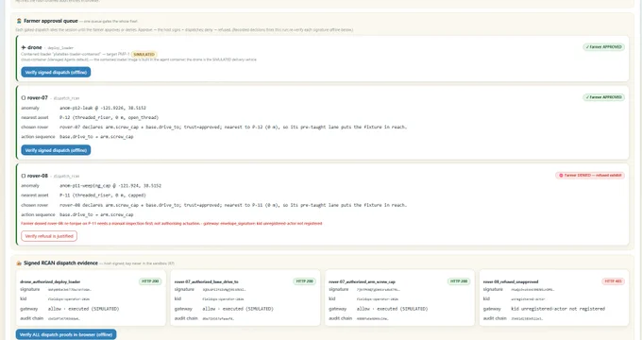Click the Farmer APPROVED badge on rover-07 card

click(x=604, y=97)
